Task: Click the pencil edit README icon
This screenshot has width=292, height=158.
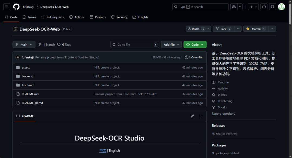Action: point(193,116)
